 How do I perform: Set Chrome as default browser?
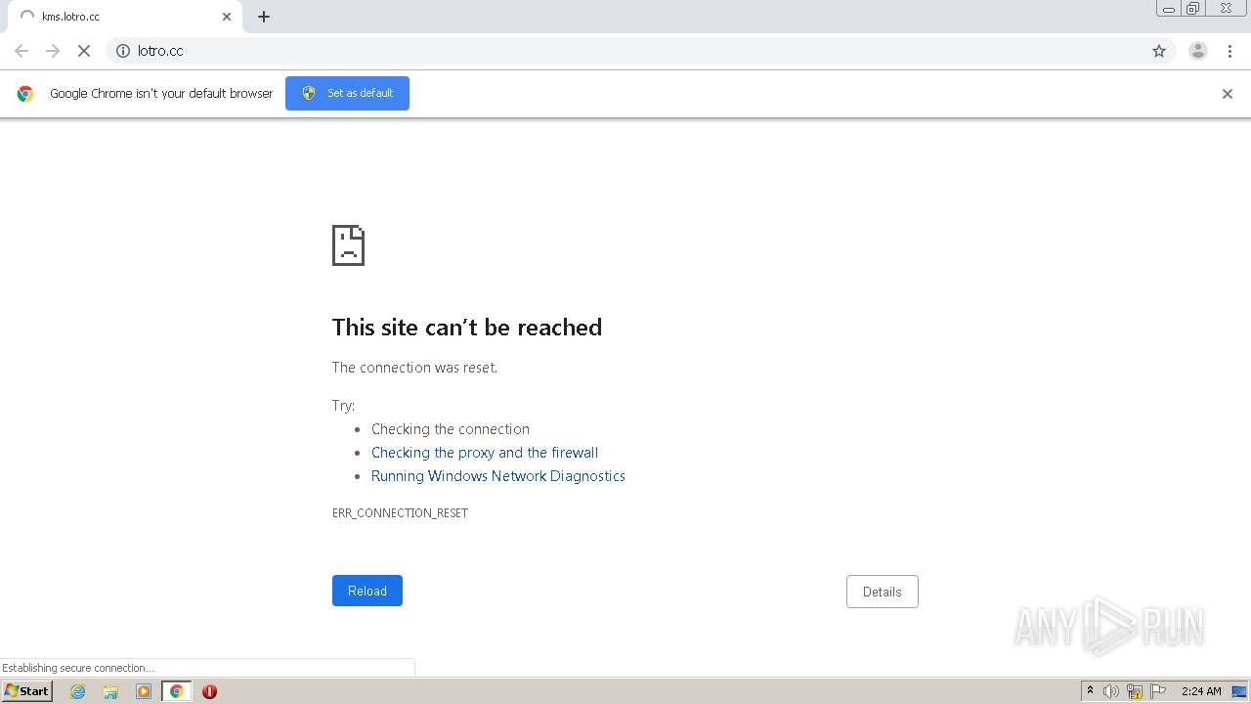coord(347,93)
